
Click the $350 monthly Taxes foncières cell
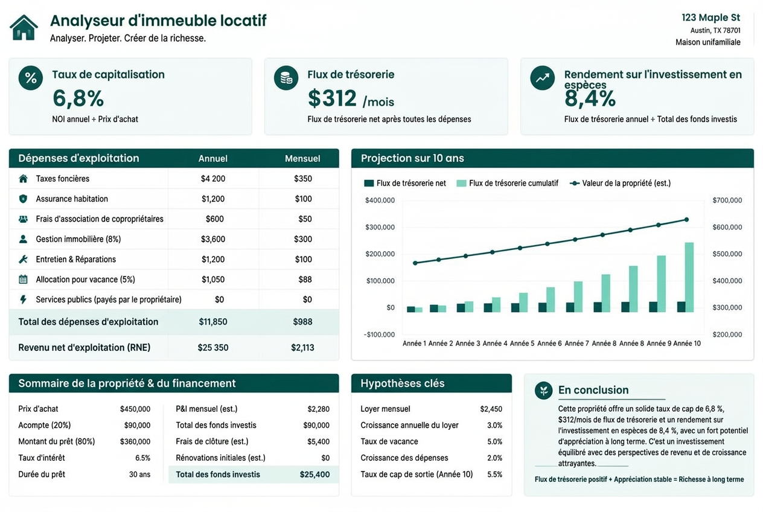tap(303, 179)
